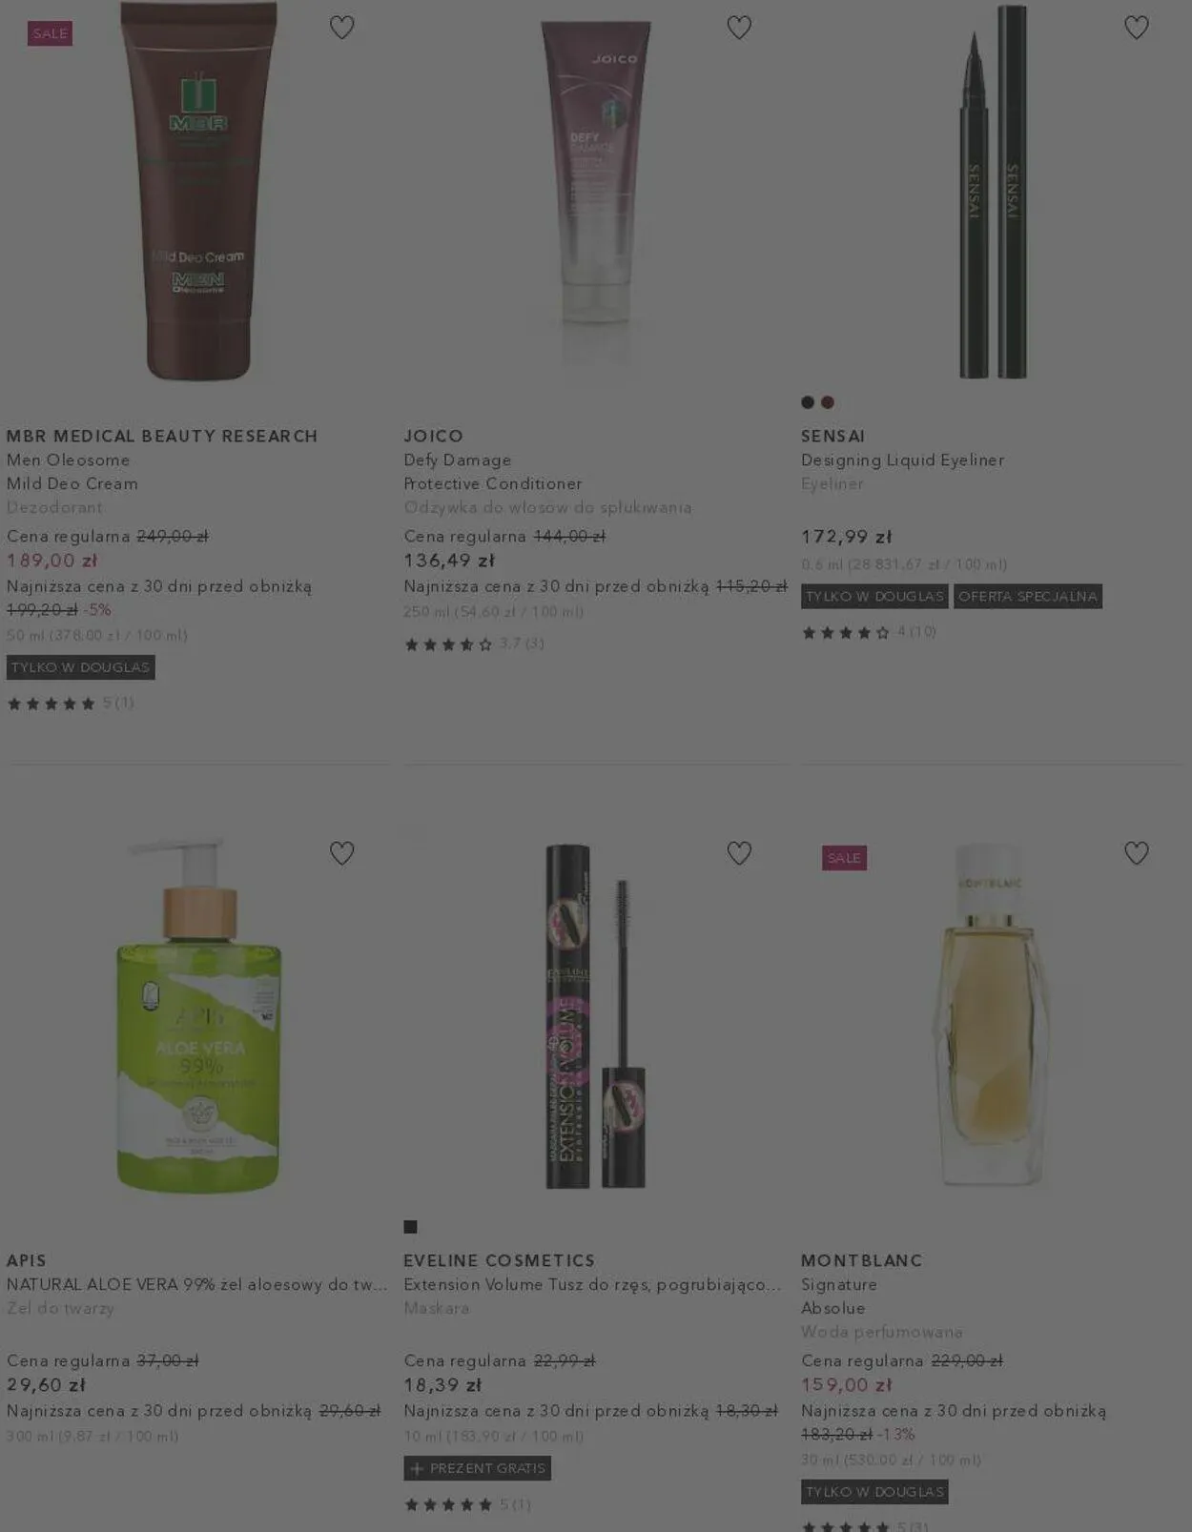Heart the Sensai Liquid Eyeliner
1192x1532 pixels.
pos(1136,28)
